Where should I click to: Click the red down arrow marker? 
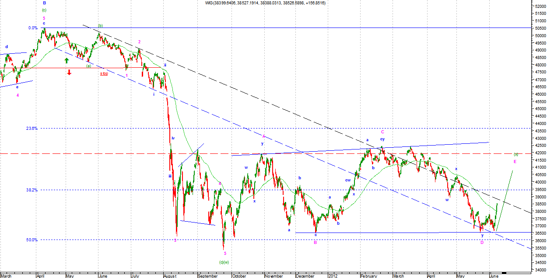point(69,72)
